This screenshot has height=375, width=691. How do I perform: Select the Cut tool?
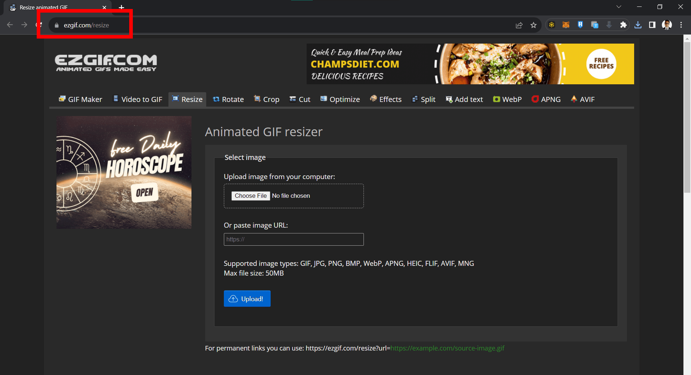[x=300, y=99]
